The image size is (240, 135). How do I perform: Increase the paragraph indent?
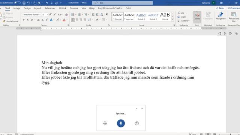click(97, 15)
